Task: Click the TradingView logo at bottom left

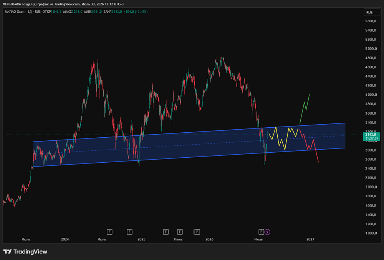Action: [25, 252]
